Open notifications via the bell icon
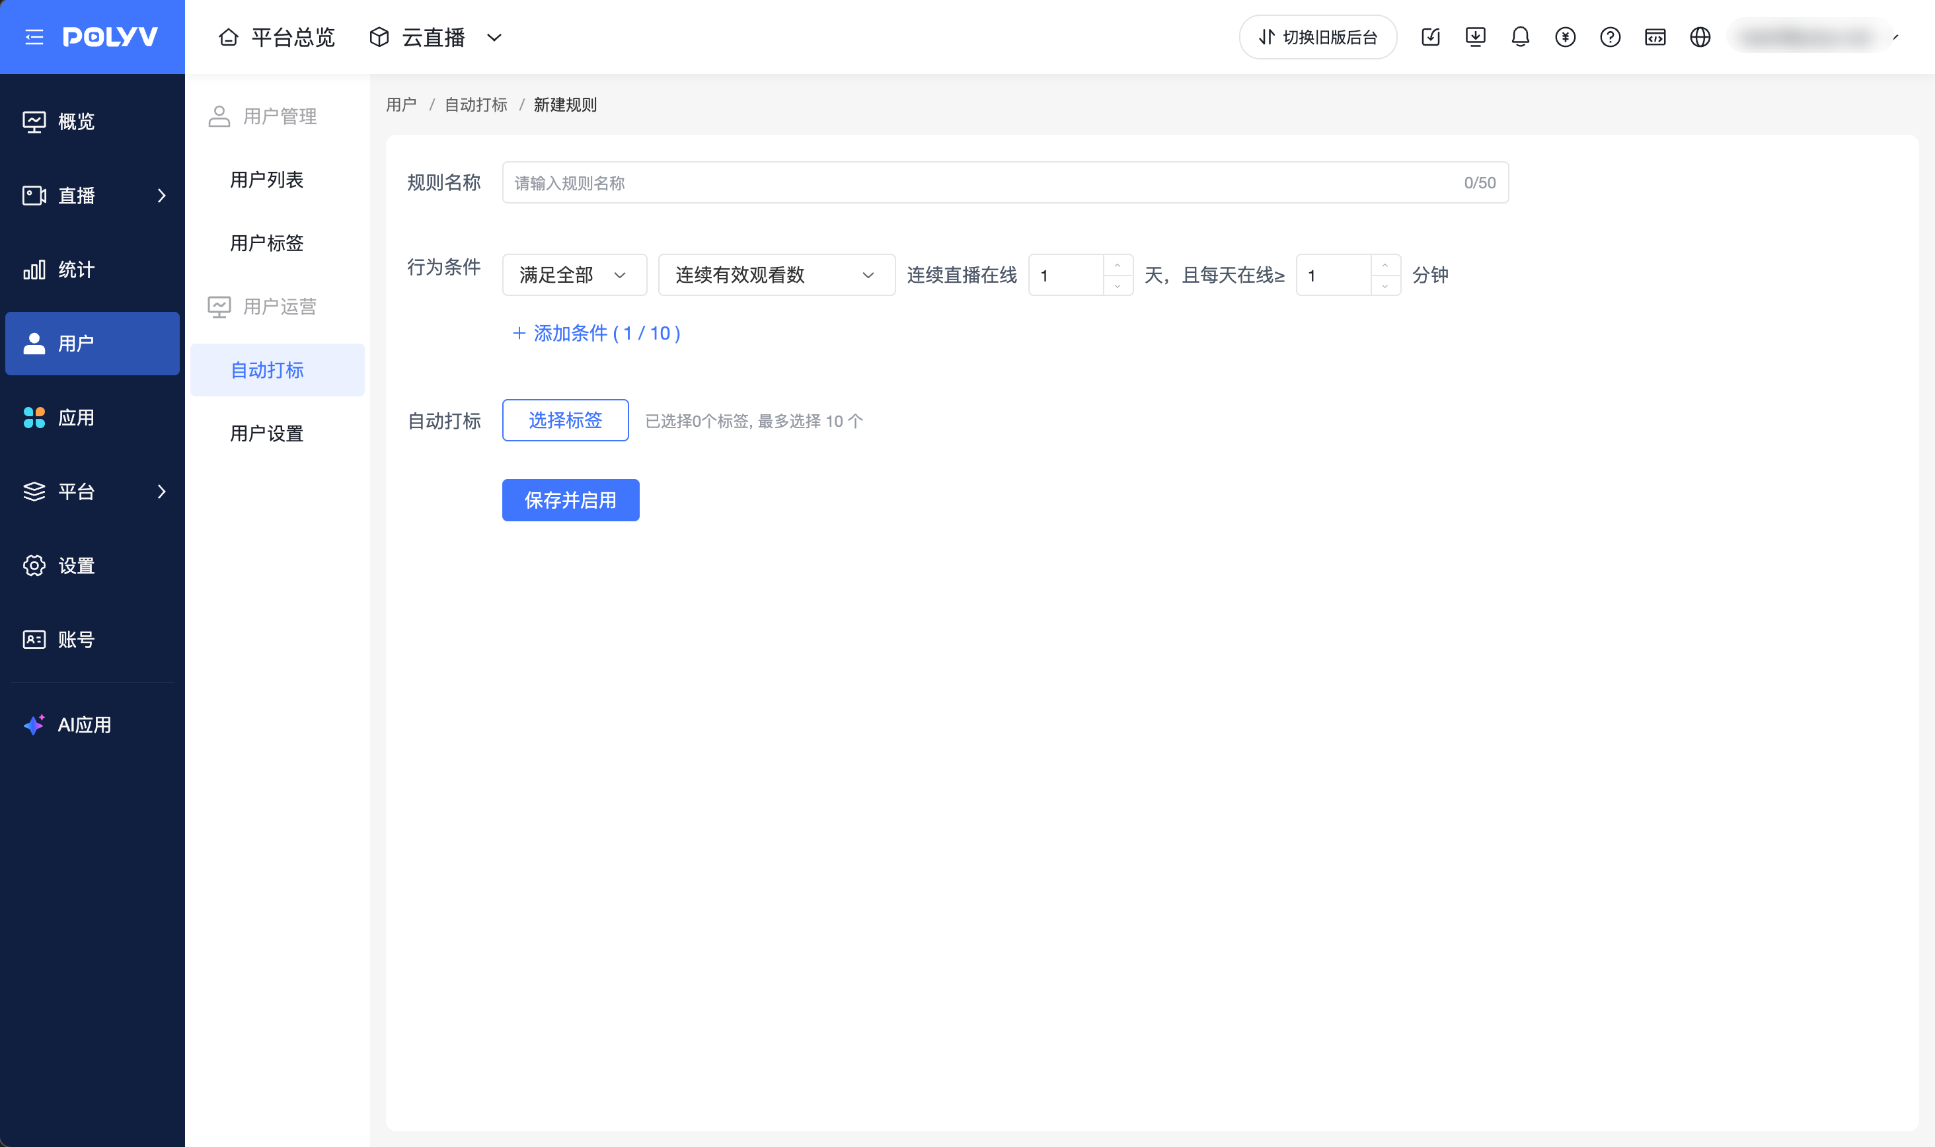 tap(1520, 37)
